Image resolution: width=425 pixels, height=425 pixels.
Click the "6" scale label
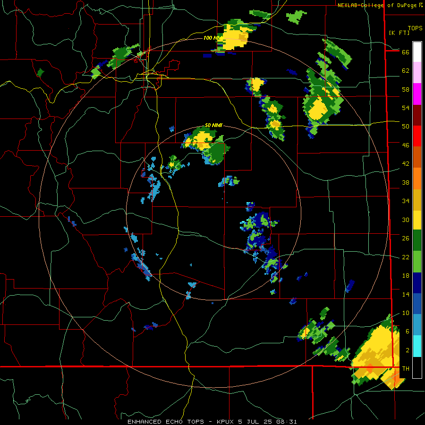[408, 331]
